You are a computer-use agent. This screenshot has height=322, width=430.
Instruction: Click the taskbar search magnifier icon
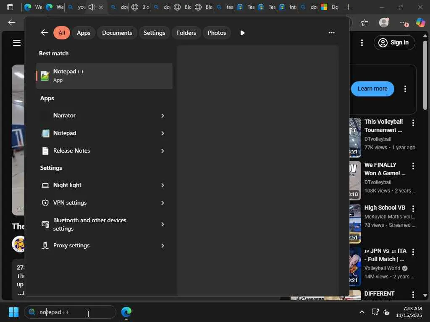pyautogui.click(x=32, y=312)
